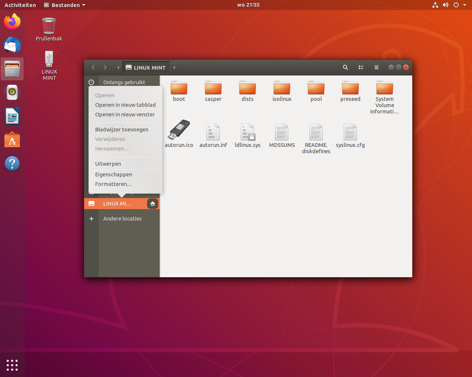Click LINUX MINT path bar button

(x=146, y=67)
